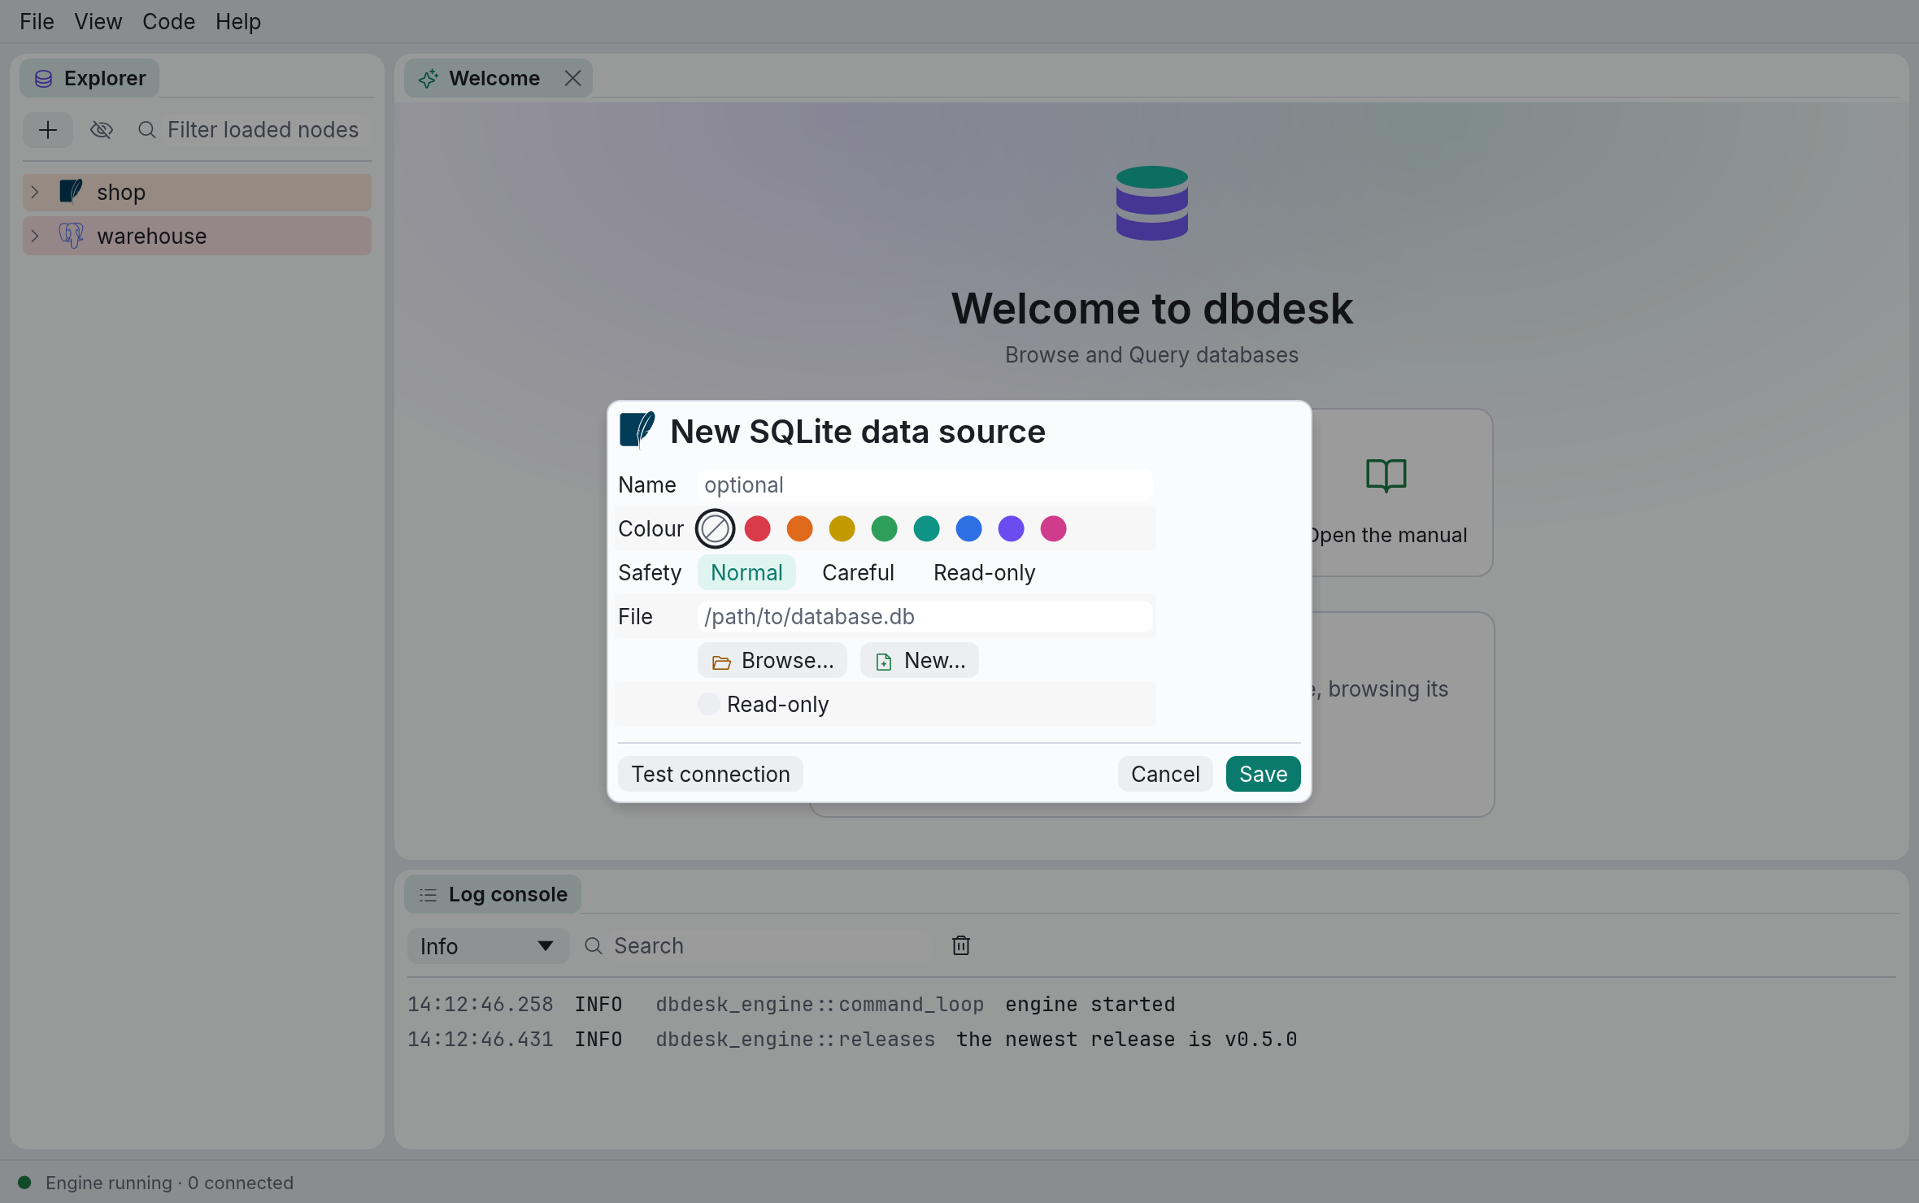
Task: Open the Code menu
Action: [168, 21]
